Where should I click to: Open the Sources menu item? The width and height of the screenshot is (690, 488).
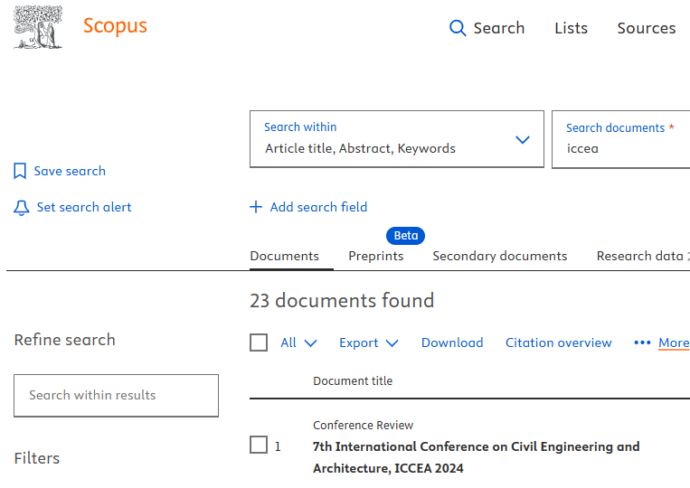(x=646, y=28)
